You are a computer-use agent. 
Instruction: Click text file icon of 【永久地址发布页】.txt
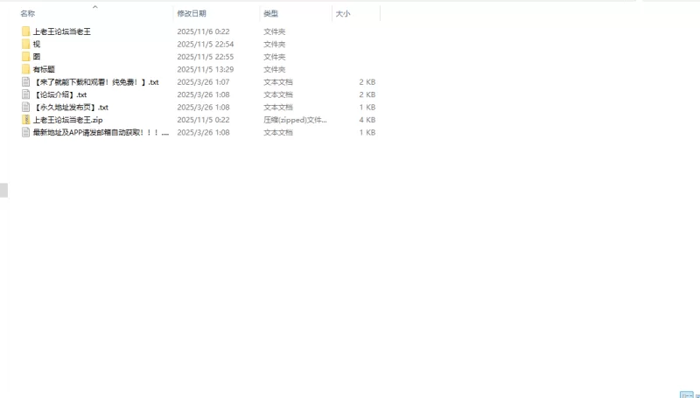tap(26, 107)
